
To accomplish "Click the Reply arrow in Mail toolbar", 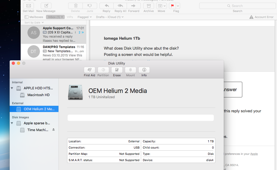I will coord(107,6).
